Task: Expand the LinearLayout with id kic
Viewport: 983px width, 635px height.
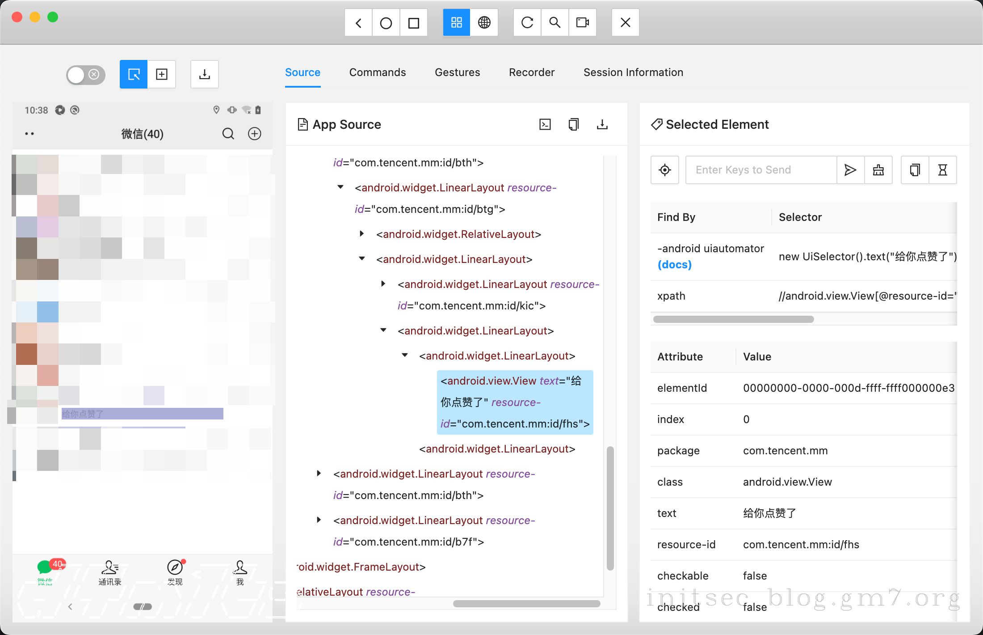Action: coord(383,284)
